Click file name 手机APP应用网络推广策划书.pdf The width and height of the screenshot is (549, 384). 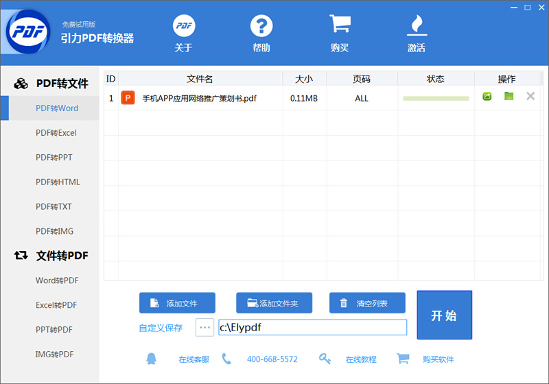pos(199,98)
